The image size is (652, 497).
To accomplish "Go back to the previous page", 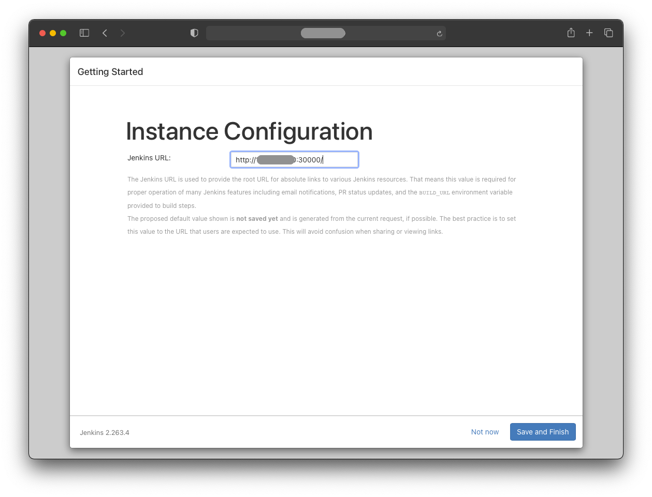I will (x=105, y=33).
